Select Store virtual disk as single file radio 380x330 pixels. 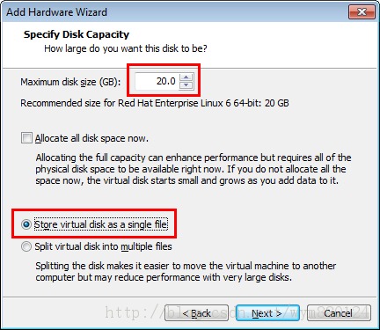pos(26,224)
